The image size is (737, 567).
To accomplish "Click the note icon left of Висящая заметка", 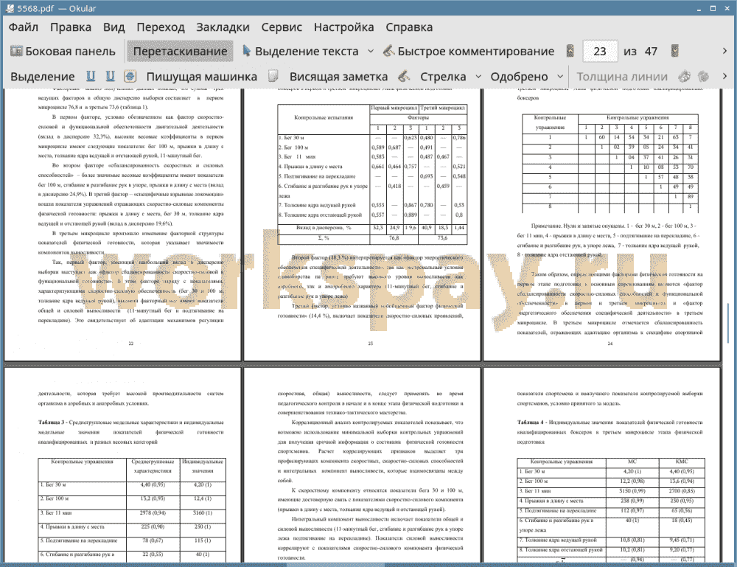I will pos(273,76).
